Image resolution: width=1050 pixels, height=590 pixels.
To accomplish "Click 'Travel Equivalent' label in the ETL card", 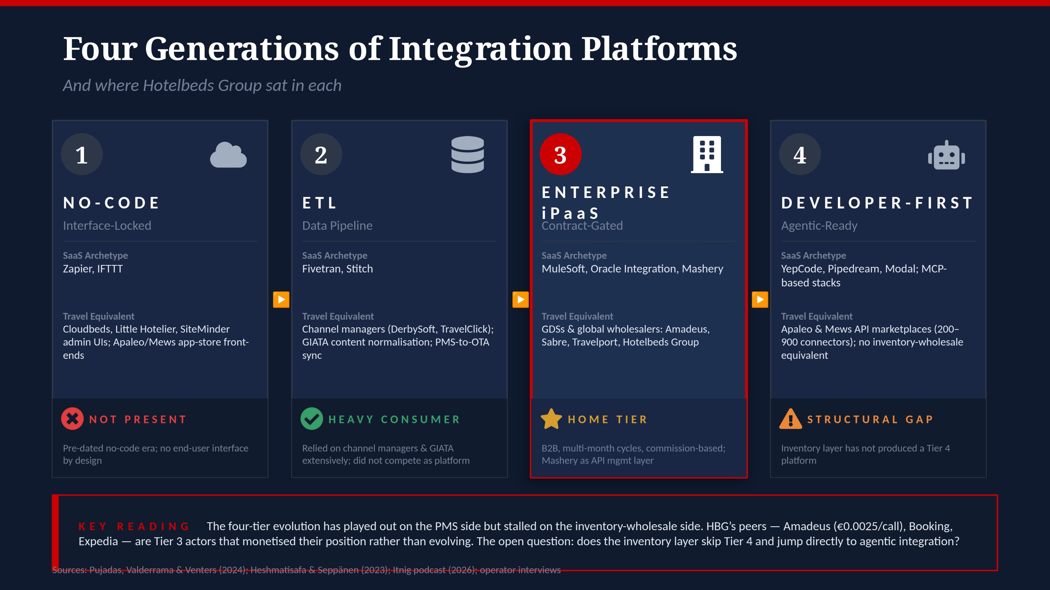I will pos(338,317).
